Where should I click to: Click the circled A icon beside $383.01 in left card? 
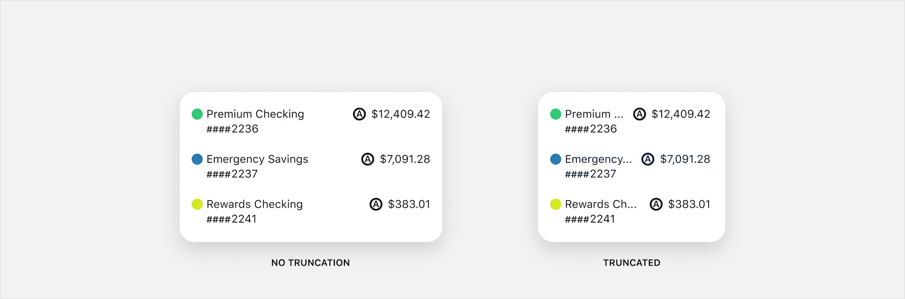click(376, 204)
